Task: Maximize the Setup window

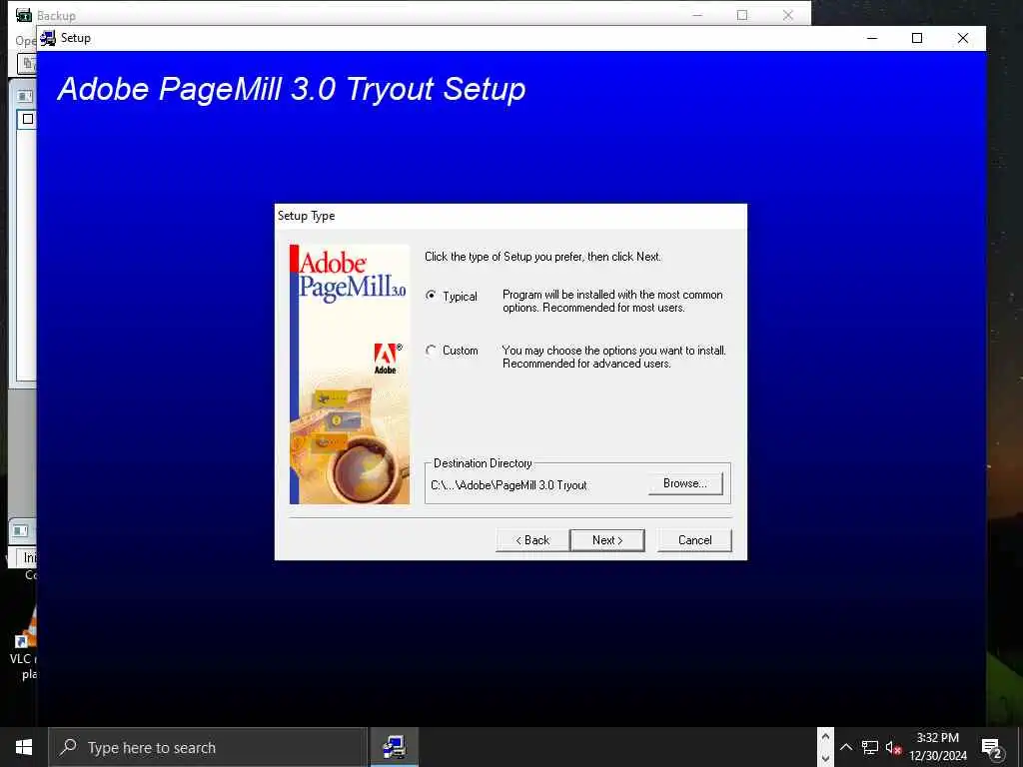Action: [x=917, y=38]
